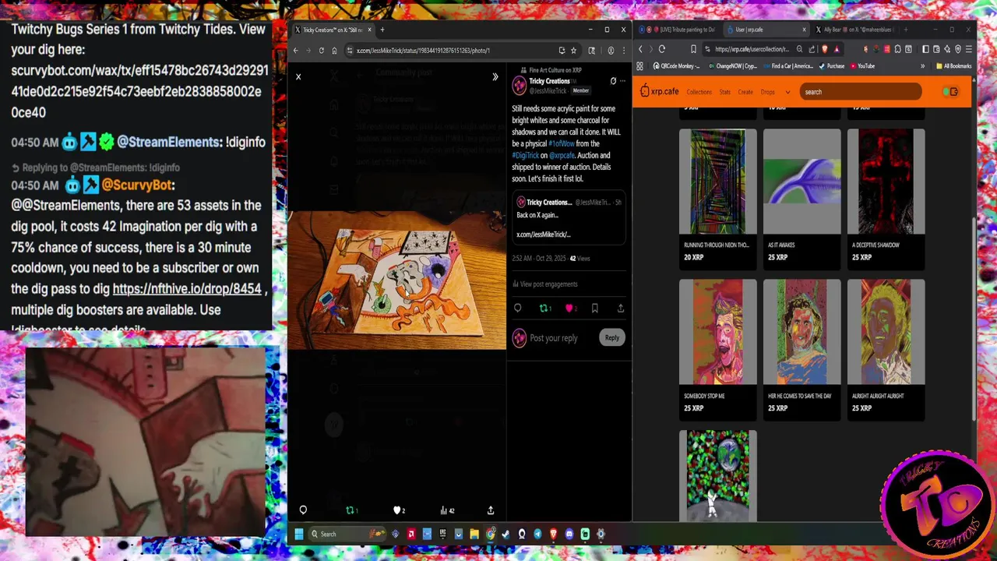Open the Somebody Stop Me NFT
The height and width of the screenshot is (561, 997).
click(717, 348)
